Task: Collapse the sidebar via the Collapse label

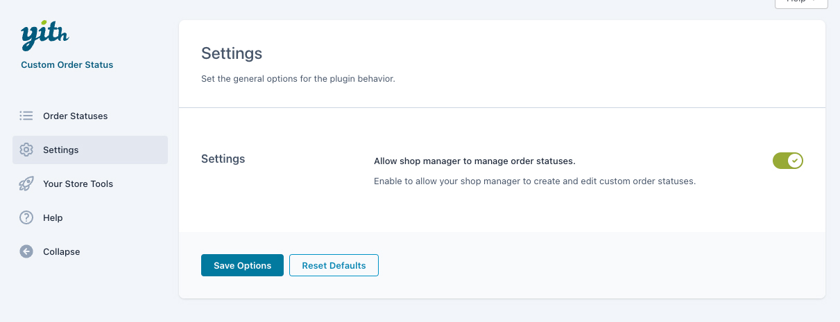Action: 62,251
